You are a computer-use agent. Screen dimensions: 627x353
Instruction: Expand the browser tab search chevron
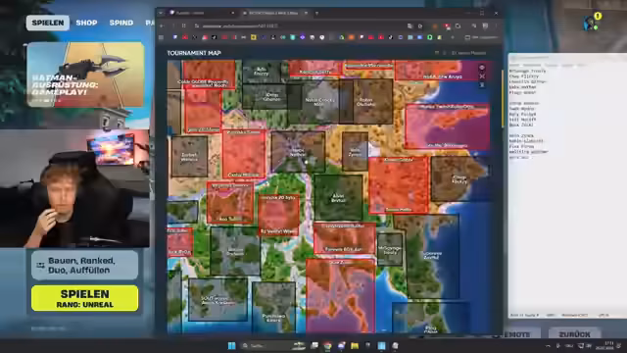(161, 13)
